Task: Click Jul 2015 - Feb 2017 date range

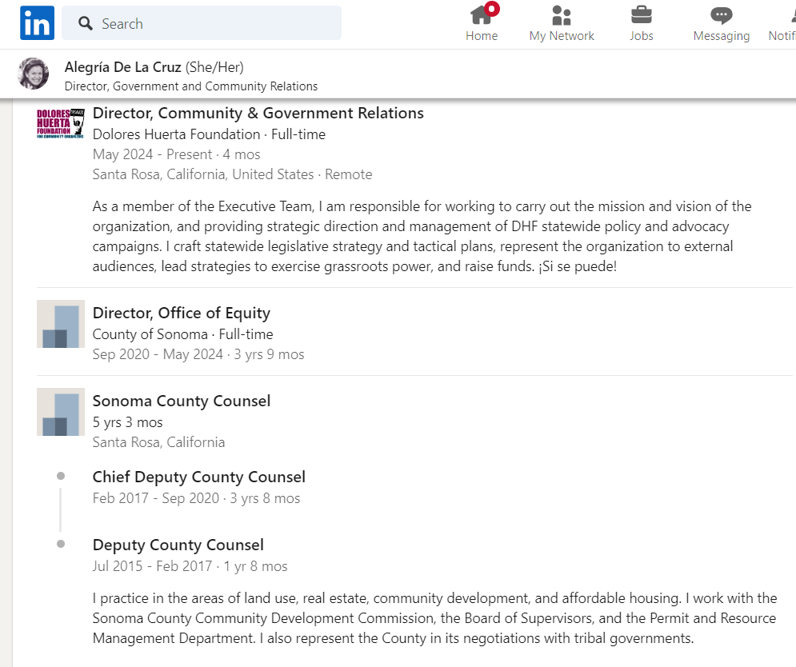Action: point(152,566)
